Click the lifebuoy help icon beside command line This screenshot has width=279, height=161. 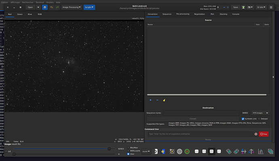(256, 134)
